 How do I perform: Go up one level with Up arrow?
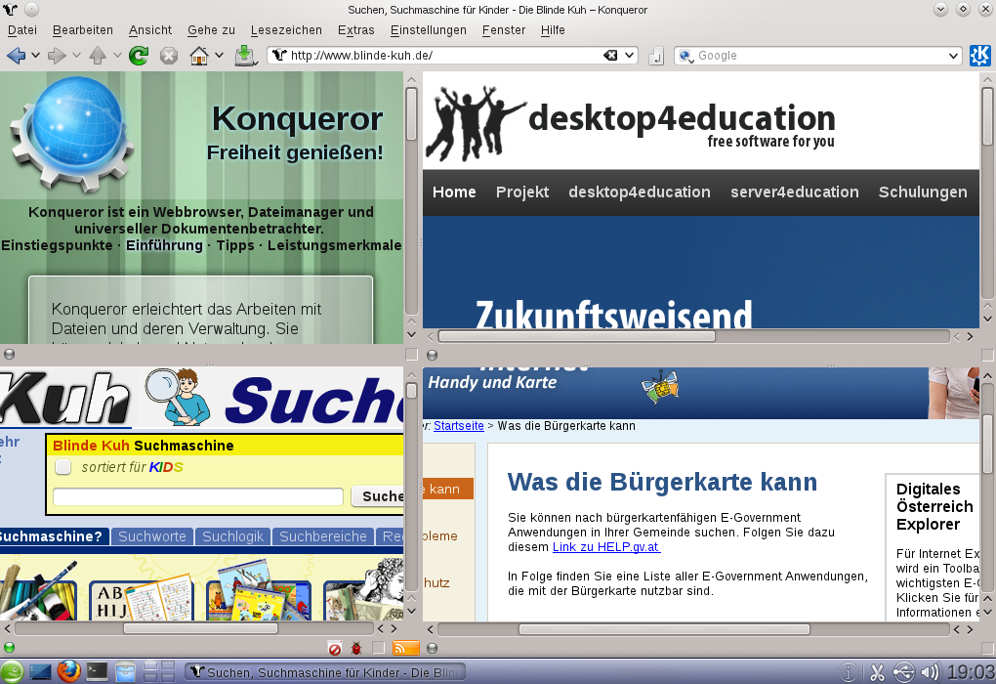point(98,56)
